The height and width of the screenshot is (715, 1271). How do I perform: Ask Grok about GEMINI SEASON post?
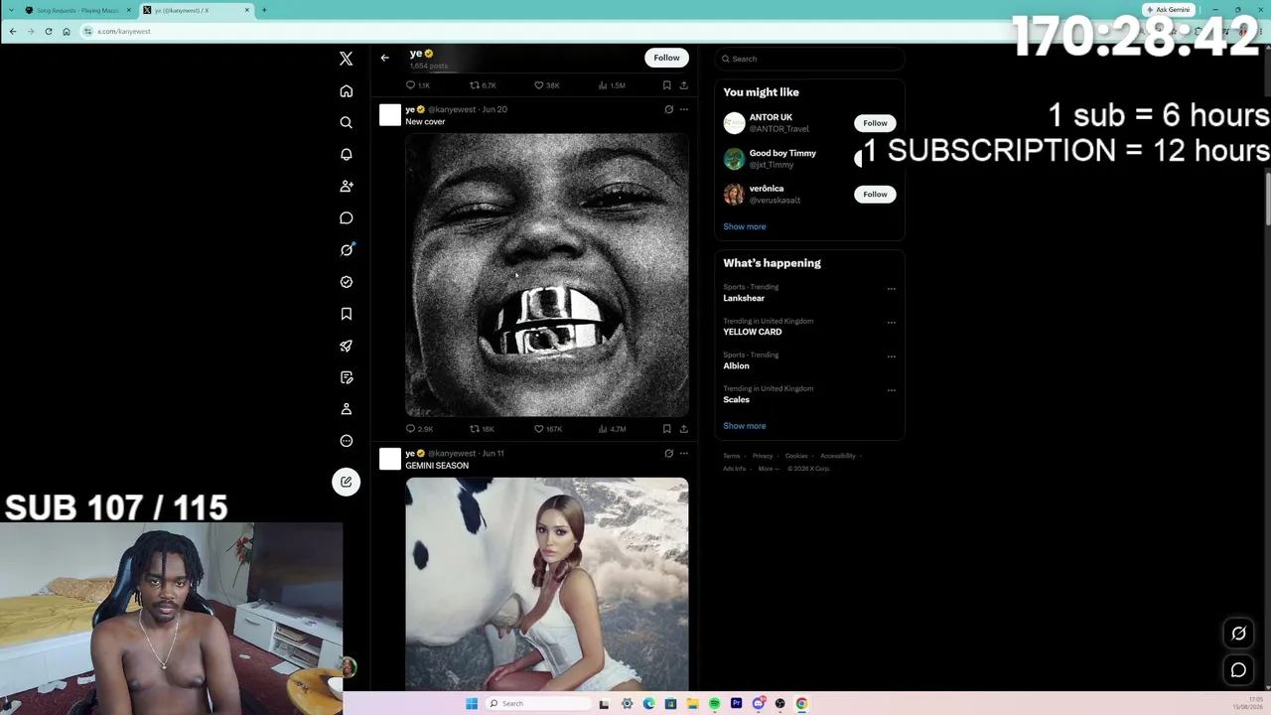(x=668, y=453)
